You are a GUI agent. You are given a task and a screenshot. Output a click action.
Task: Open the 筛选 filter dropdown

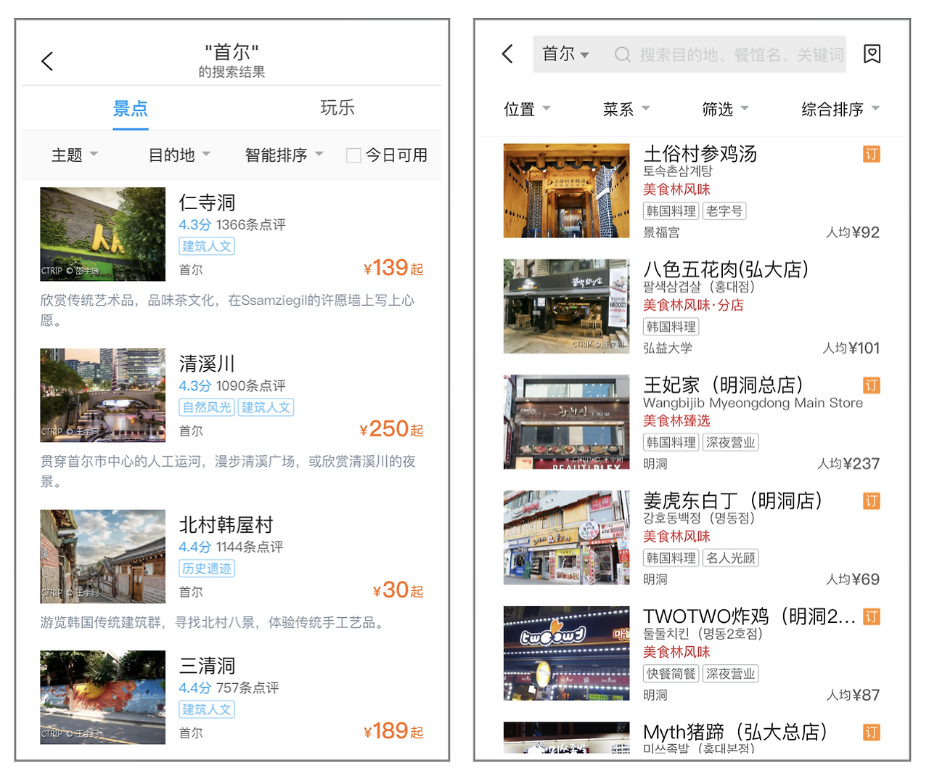pos(726,109)
